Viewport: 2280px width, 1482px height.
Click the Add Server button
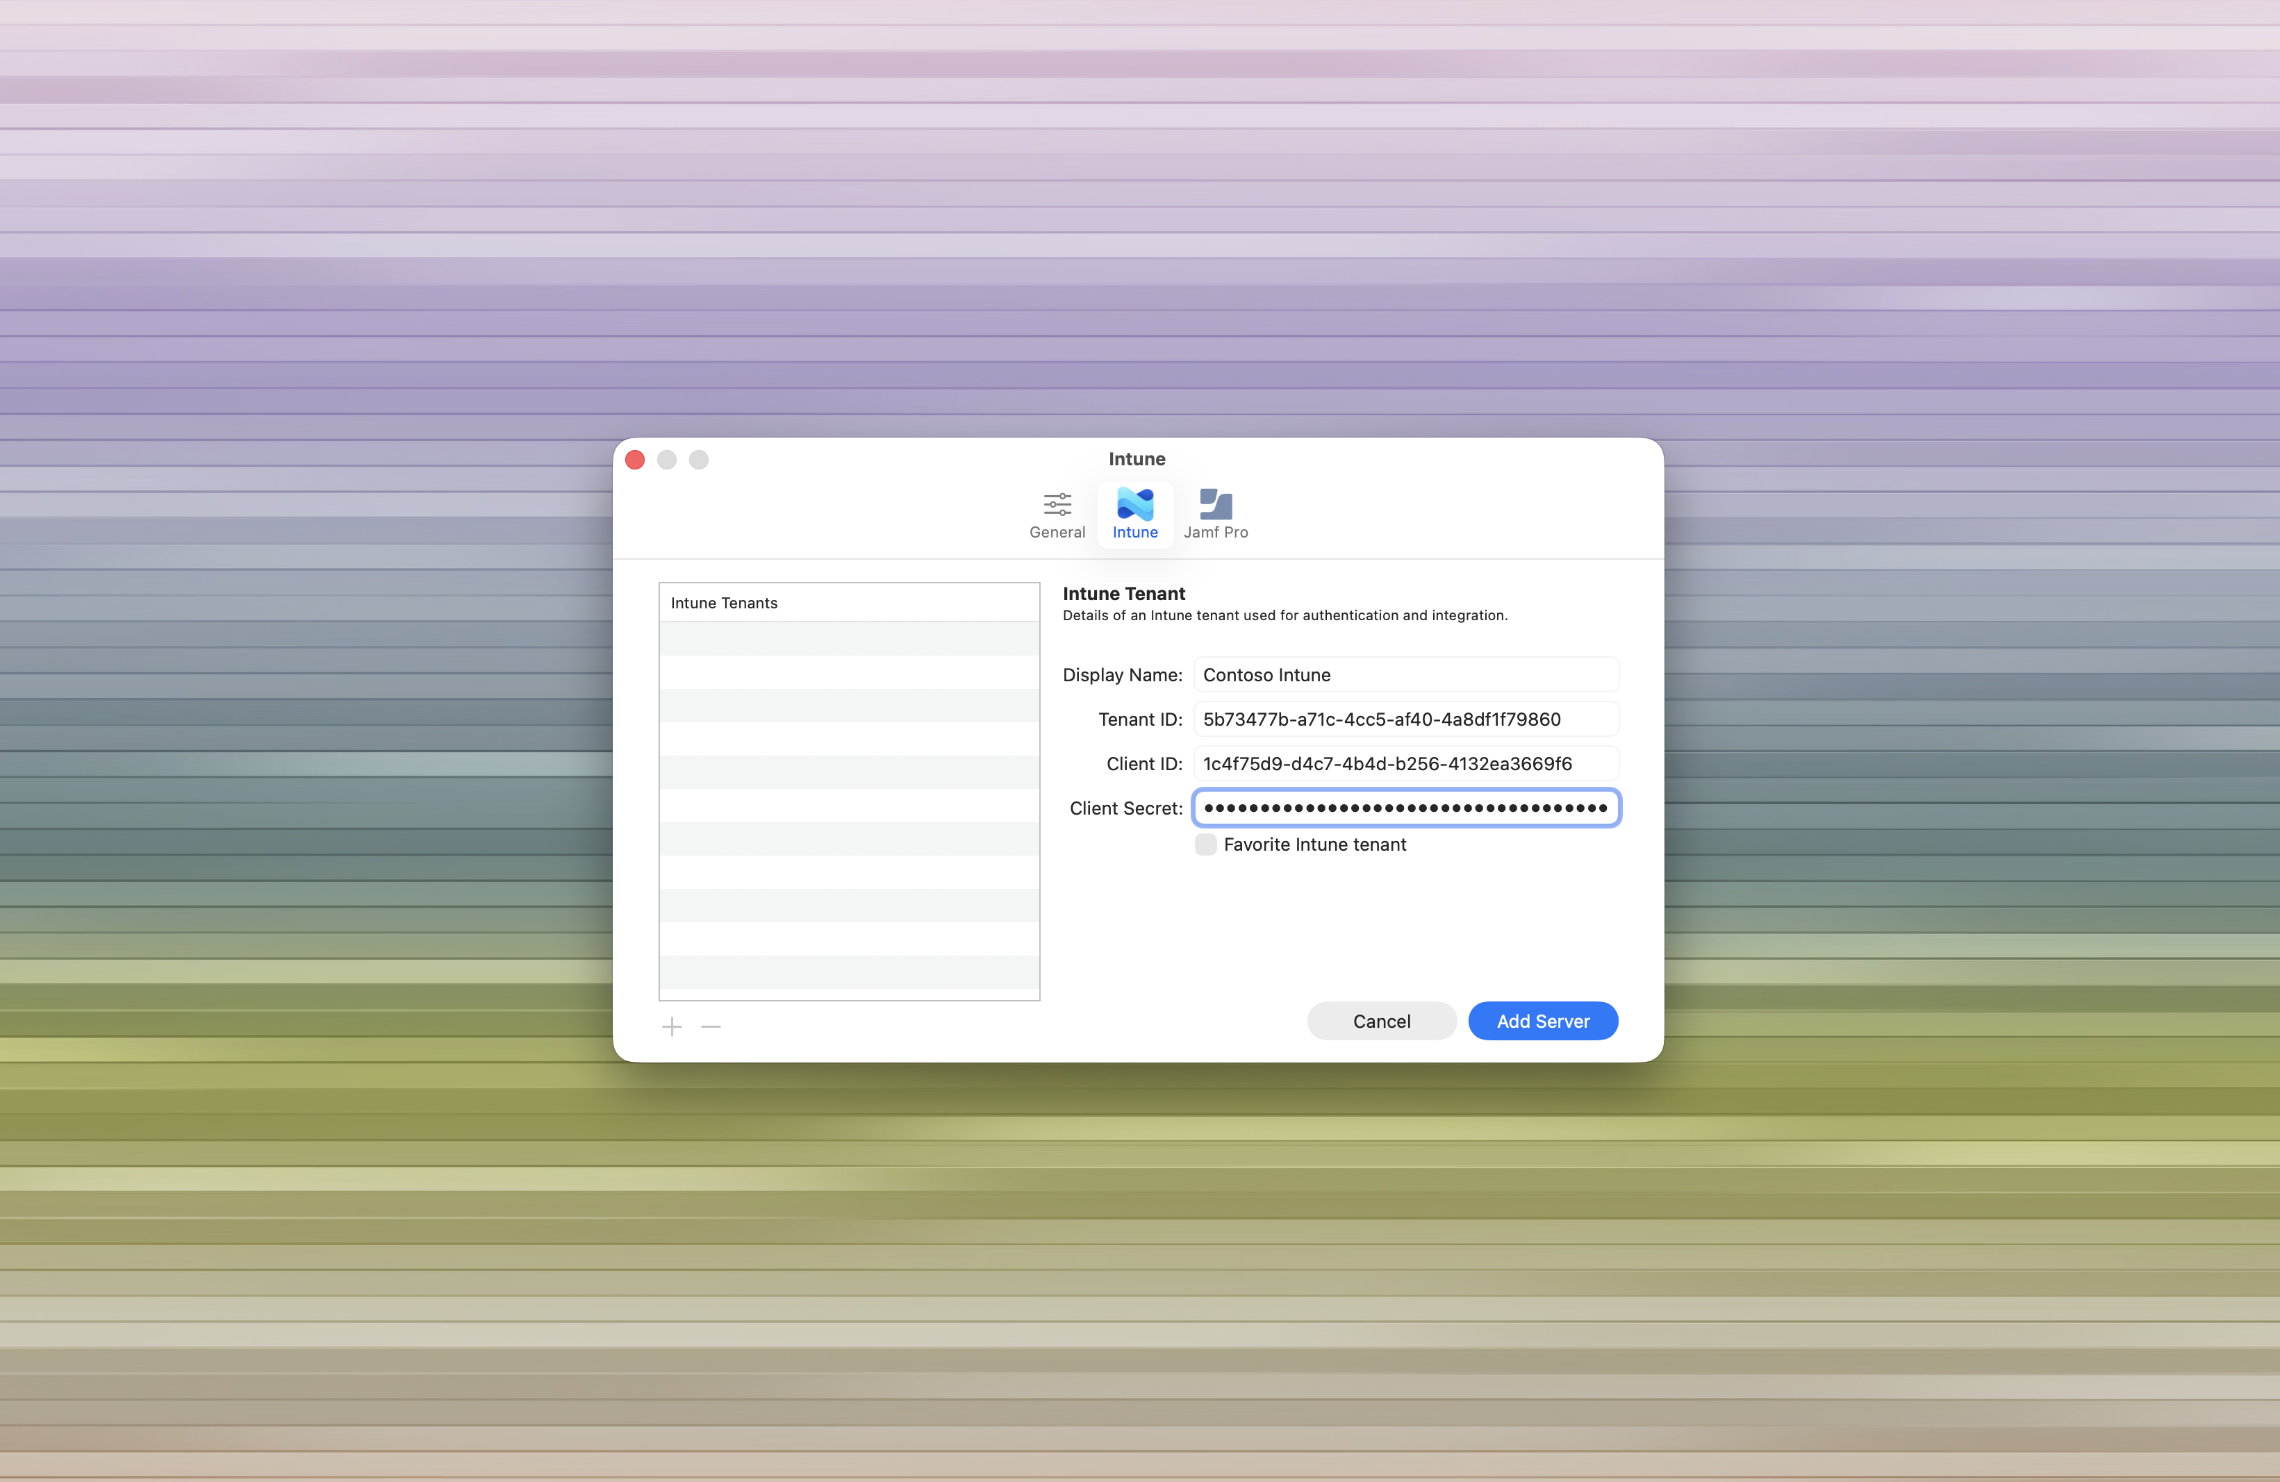[1544, 1022]
